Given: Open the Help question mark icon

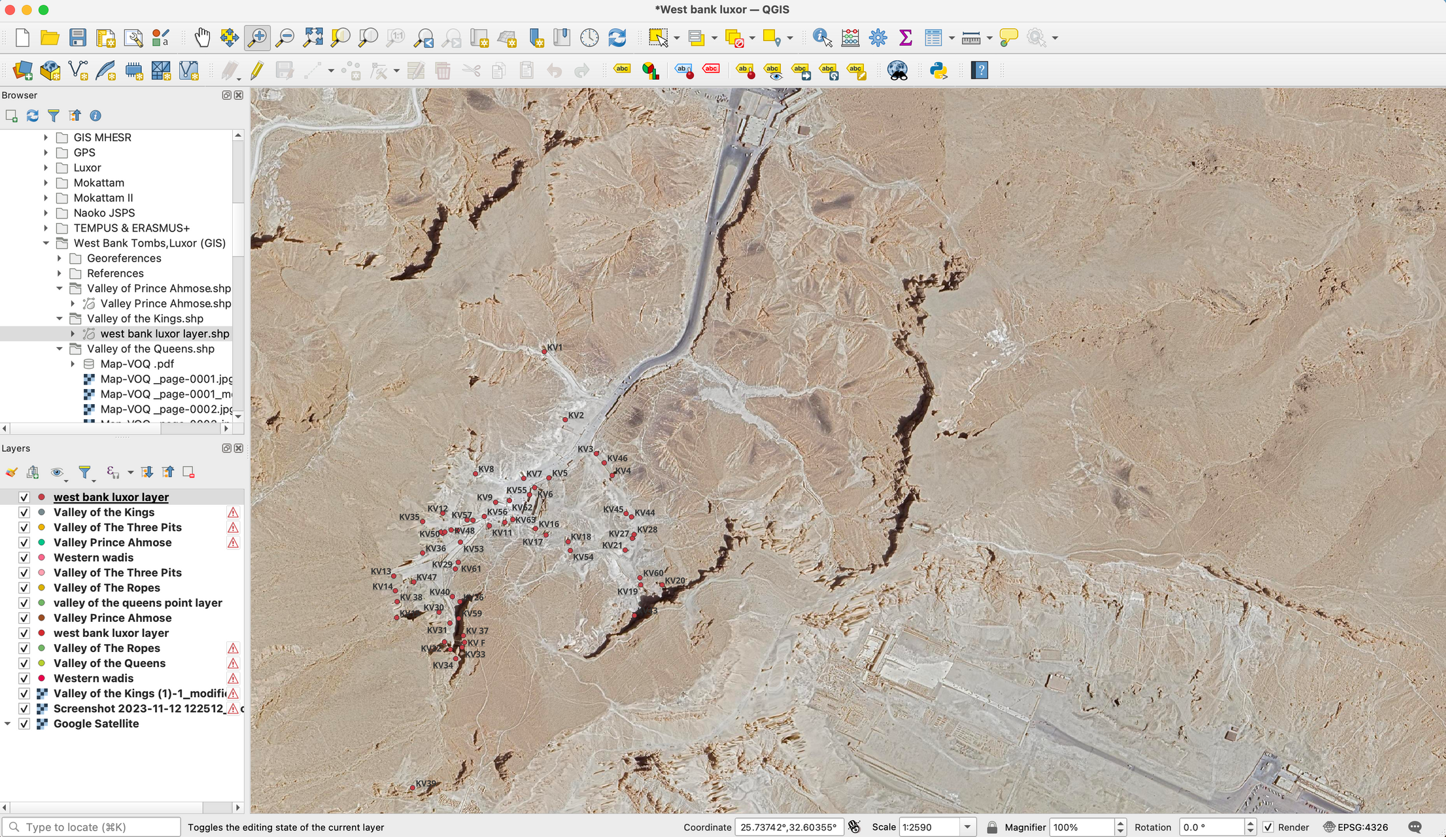Looking at the screenshot, I should 980,71.
